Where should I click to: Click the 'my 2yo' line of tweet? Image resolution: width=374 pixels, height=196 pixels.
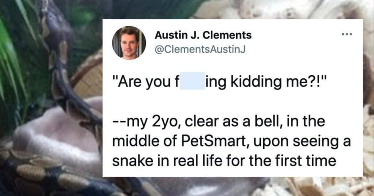(218, 122)
